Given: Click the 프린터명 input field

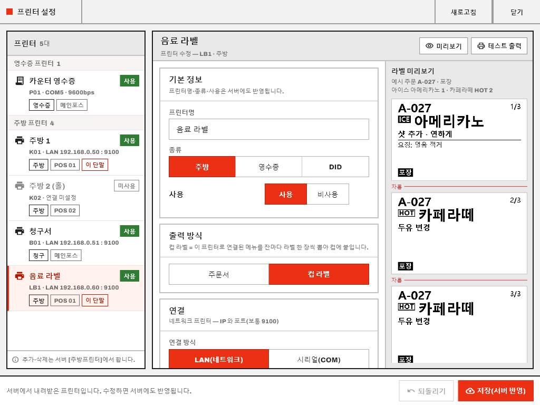Looking at the screenshot, I should tap(268, 129).
